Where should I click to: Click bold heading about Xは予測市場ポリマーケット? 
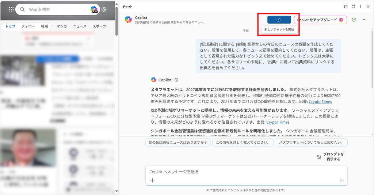[220, 110]
